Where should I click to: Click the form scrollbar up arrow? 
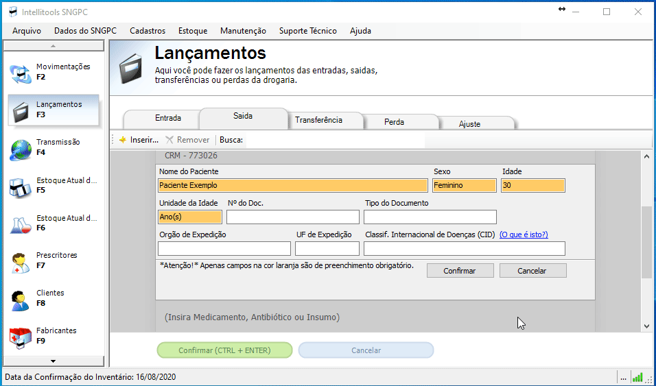pos(647,156)
